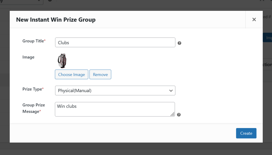Click the Prize Type label
This screenshot has width=272, height=155.
[x=33, y=89]
